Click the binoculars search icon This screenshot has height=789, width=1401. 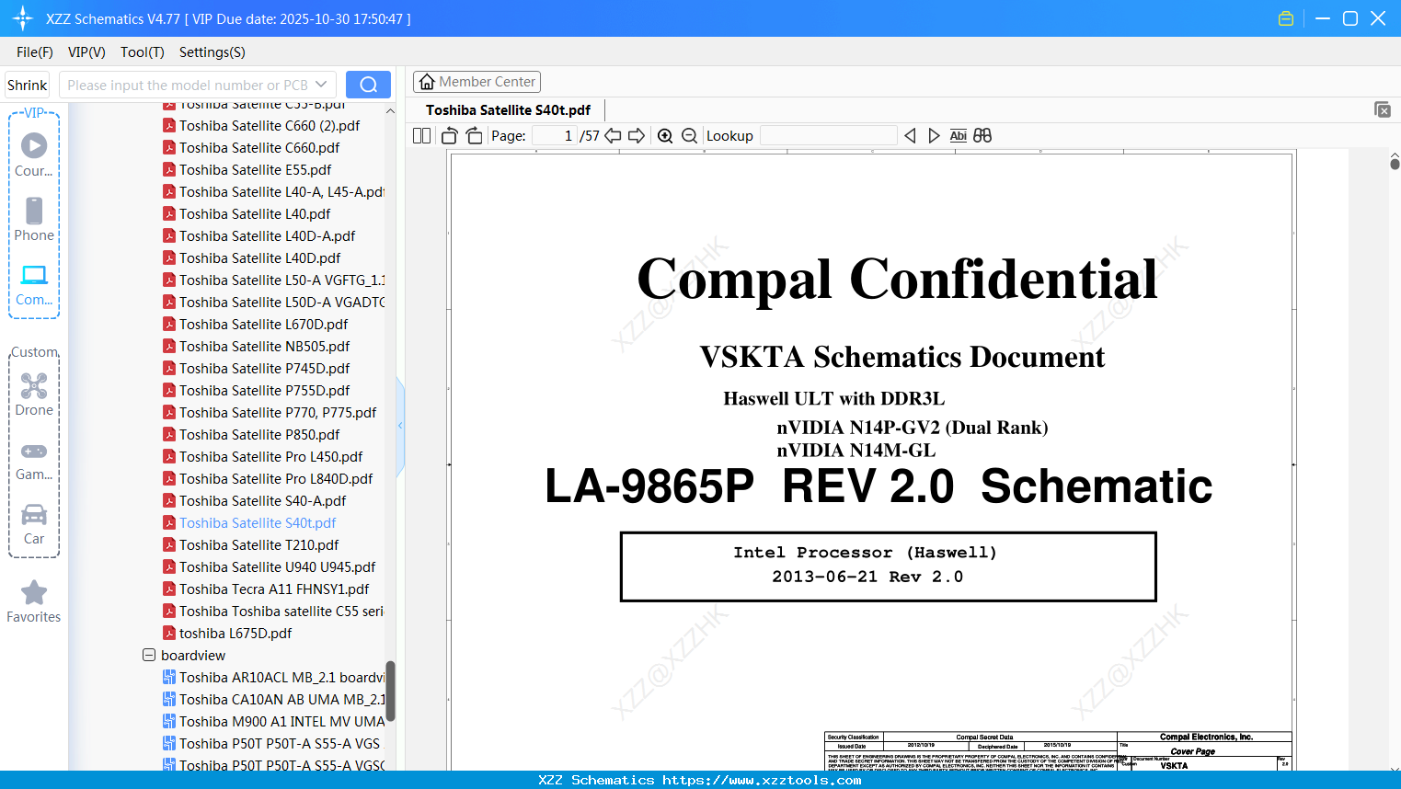click(x=982, y=136)
